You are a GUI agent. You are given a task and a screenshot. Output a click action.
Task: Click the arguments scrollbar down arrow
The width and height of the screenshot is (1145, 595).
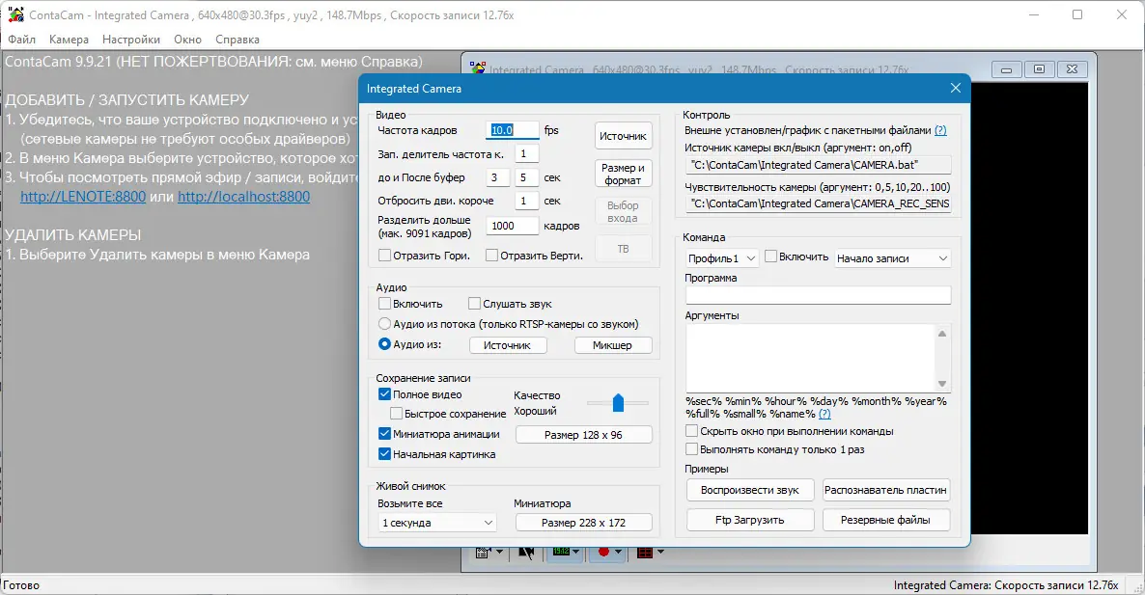[x=942, y=384]
